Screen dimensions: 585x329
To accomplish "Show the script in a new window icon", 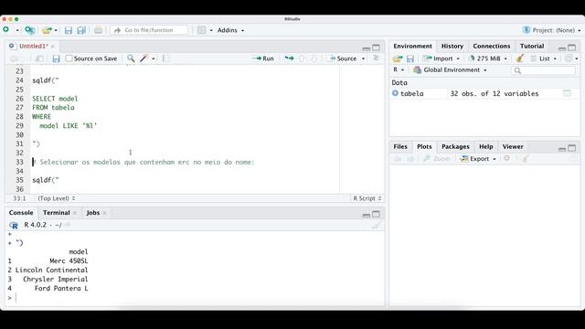I will tap(39, 58).
